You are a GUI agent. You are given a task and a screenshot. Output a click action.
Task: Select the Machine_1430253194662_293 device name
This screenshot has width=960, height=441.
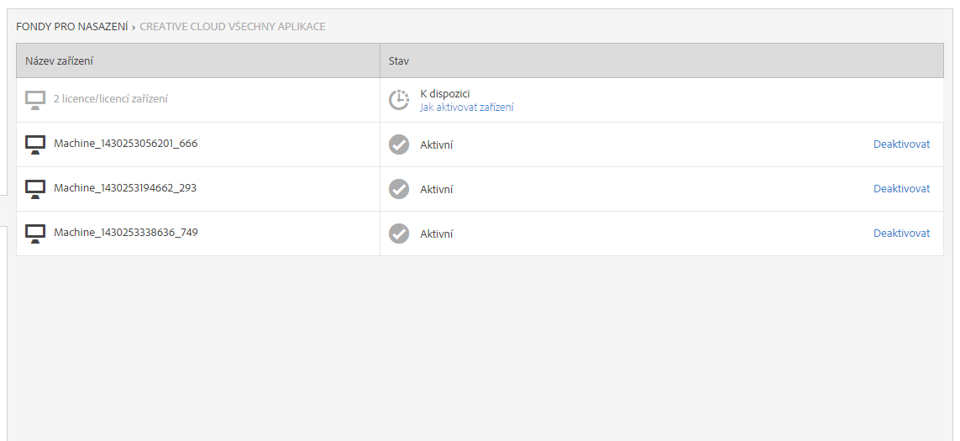tap(125, 188)
